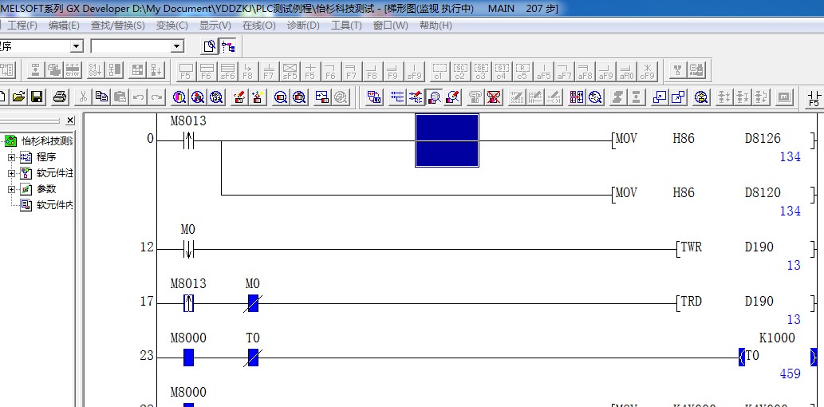Open the 工具(T) menu
This screenshot has width=824, height=407.
tap(346, 26)
